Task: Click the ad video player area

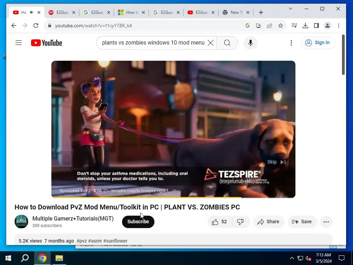Action: click(173, 129)
